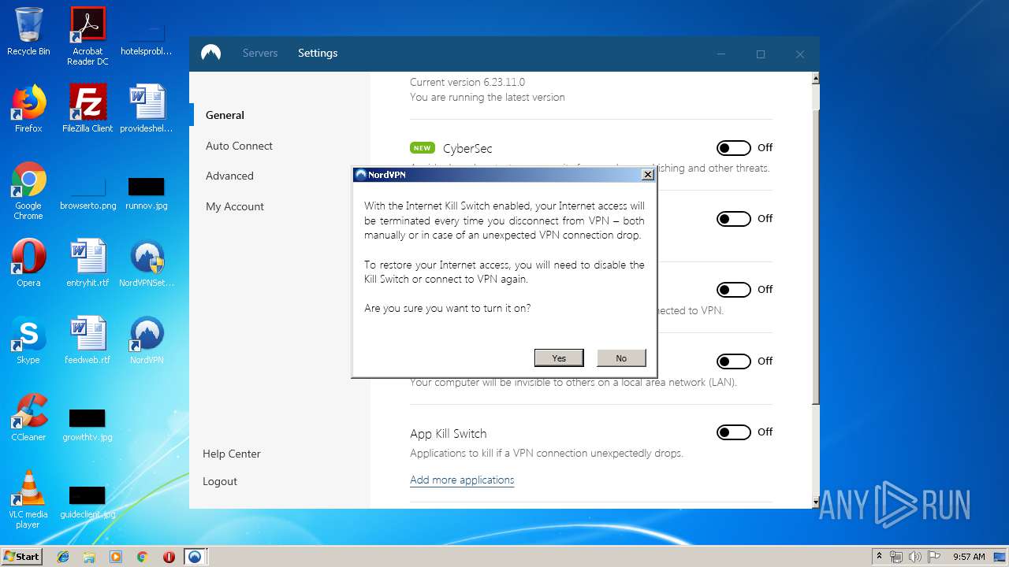
Task: Select the provideshel... document icon
Action: click(147, 109)
